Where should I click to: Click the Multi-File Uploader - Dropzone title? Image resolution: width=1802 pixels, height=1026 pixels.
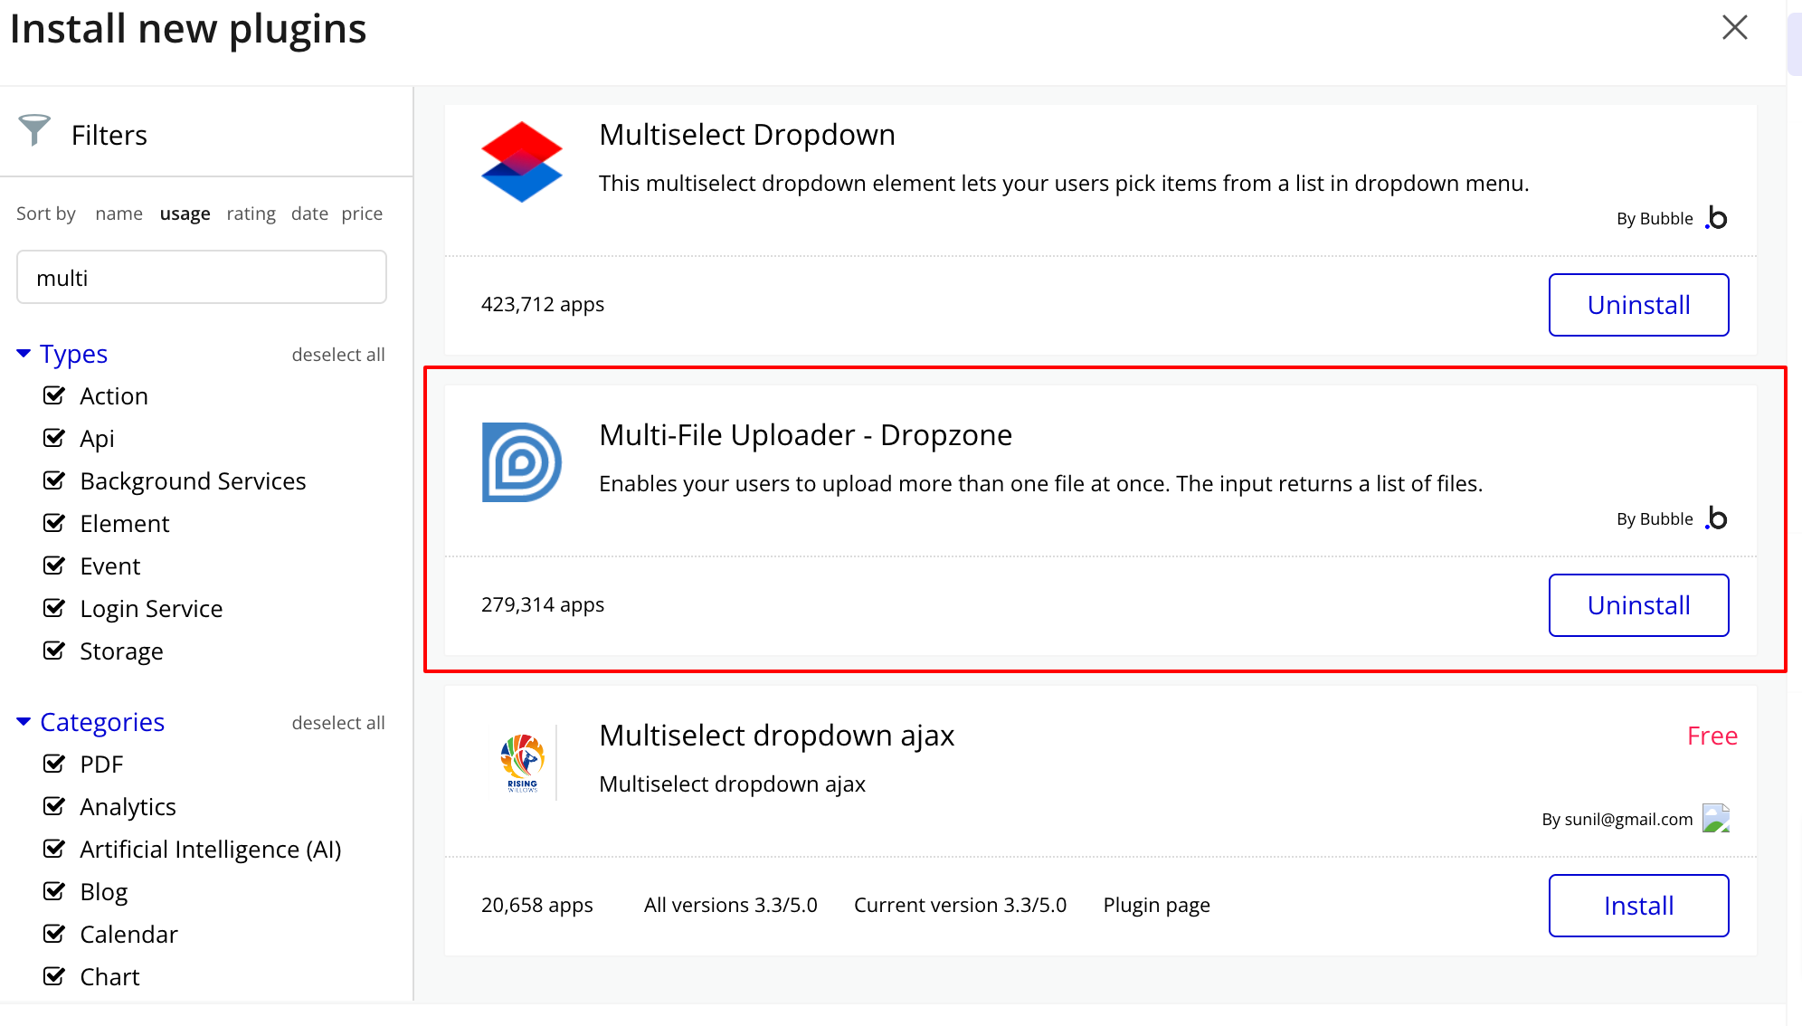[805, 435]
